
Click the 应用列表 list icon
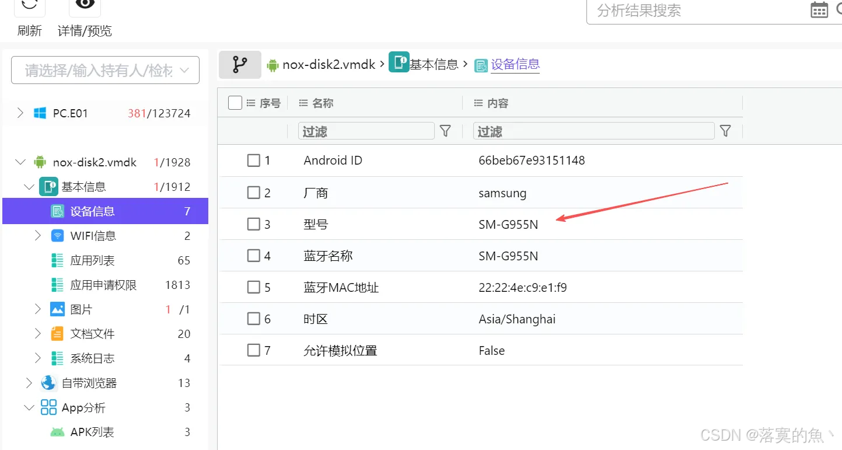click(x=57, y=260)
